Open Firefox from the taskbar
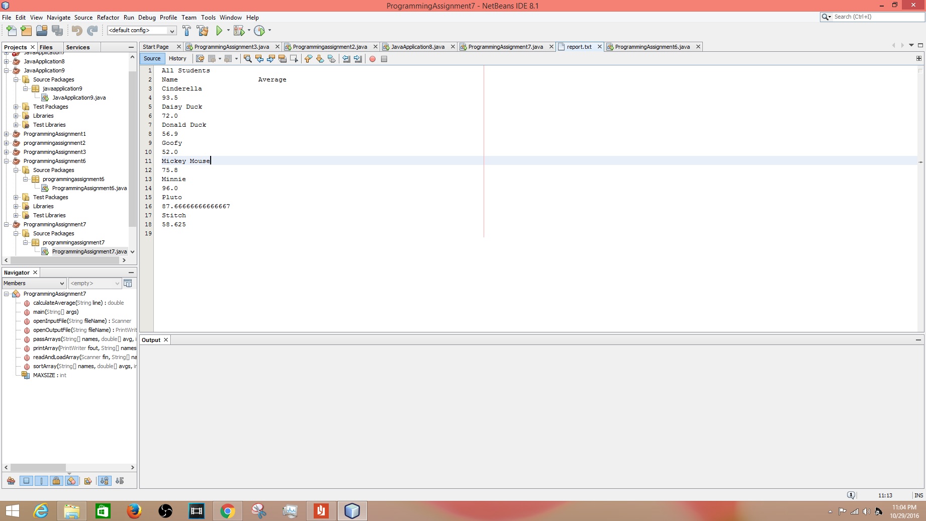926x521 pixels. coord(134,511)
